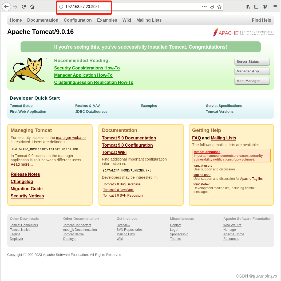Open Who We Are footer link
The height and width of the screenshot is (281, 281).
[232, 225]
